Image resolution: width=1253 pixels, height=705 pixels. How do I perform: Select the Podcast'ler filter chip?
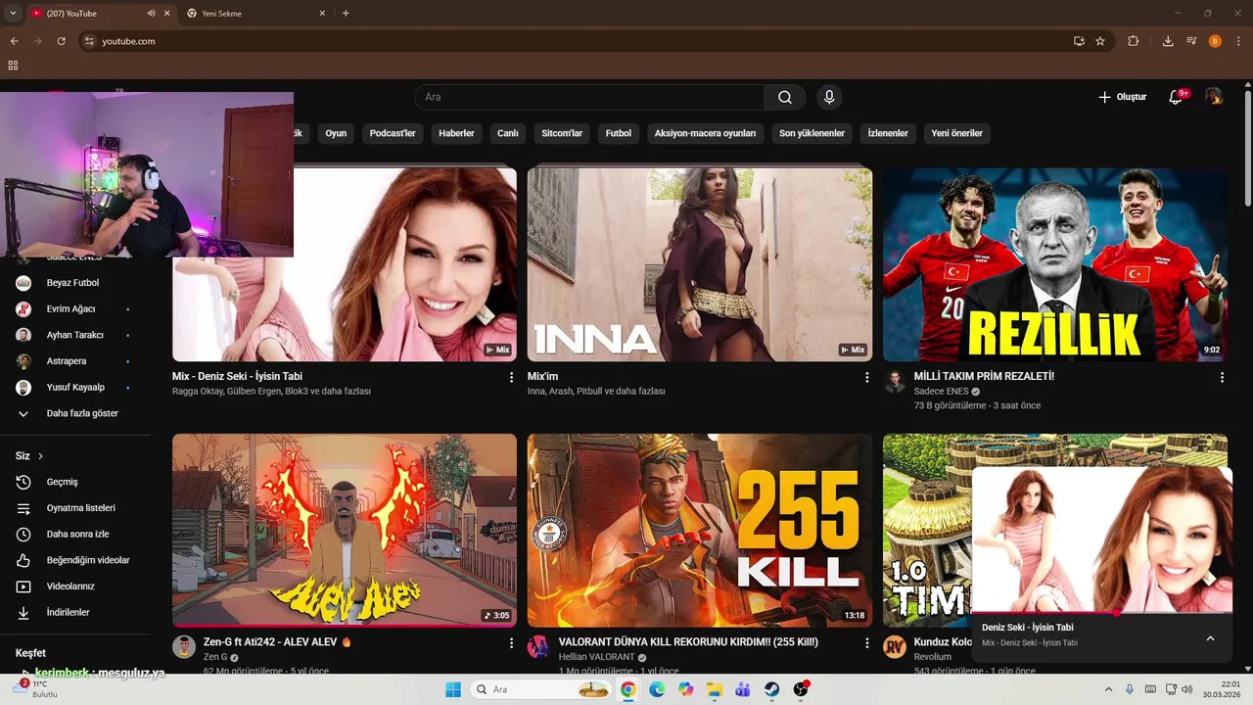[393, 133]
